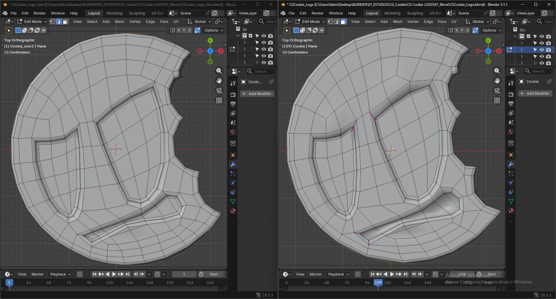Open Render properties tab in left window
Image resolution: width=556 pixels, height=299 pixels.
click(x=233, y=94)
